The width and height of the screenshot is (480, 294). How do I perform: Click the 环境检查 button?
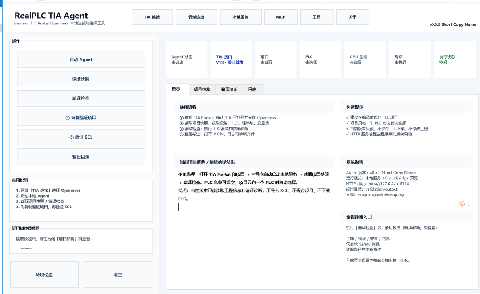(44, 275)
